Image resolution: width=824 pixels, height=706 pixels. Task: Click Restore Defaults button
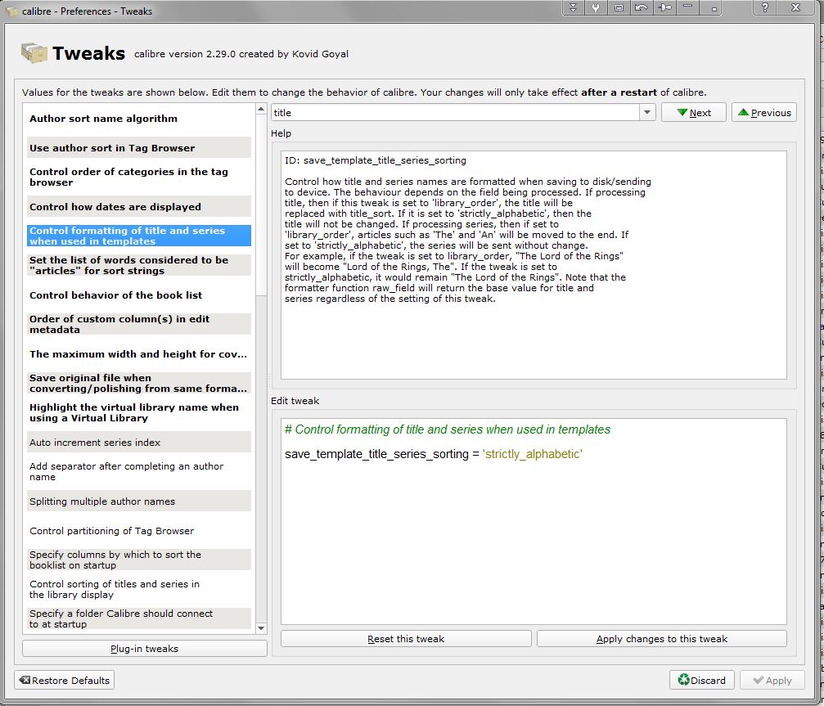tap(64, 681)
